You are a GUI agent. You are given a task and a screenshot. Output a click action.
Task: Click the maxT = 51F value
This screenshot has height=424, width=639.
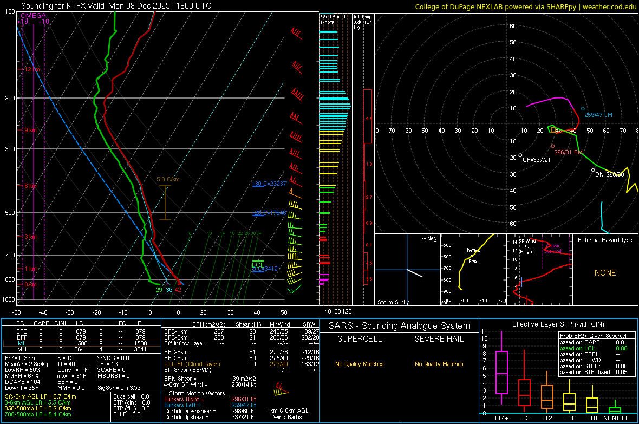(x=71, y=376)
